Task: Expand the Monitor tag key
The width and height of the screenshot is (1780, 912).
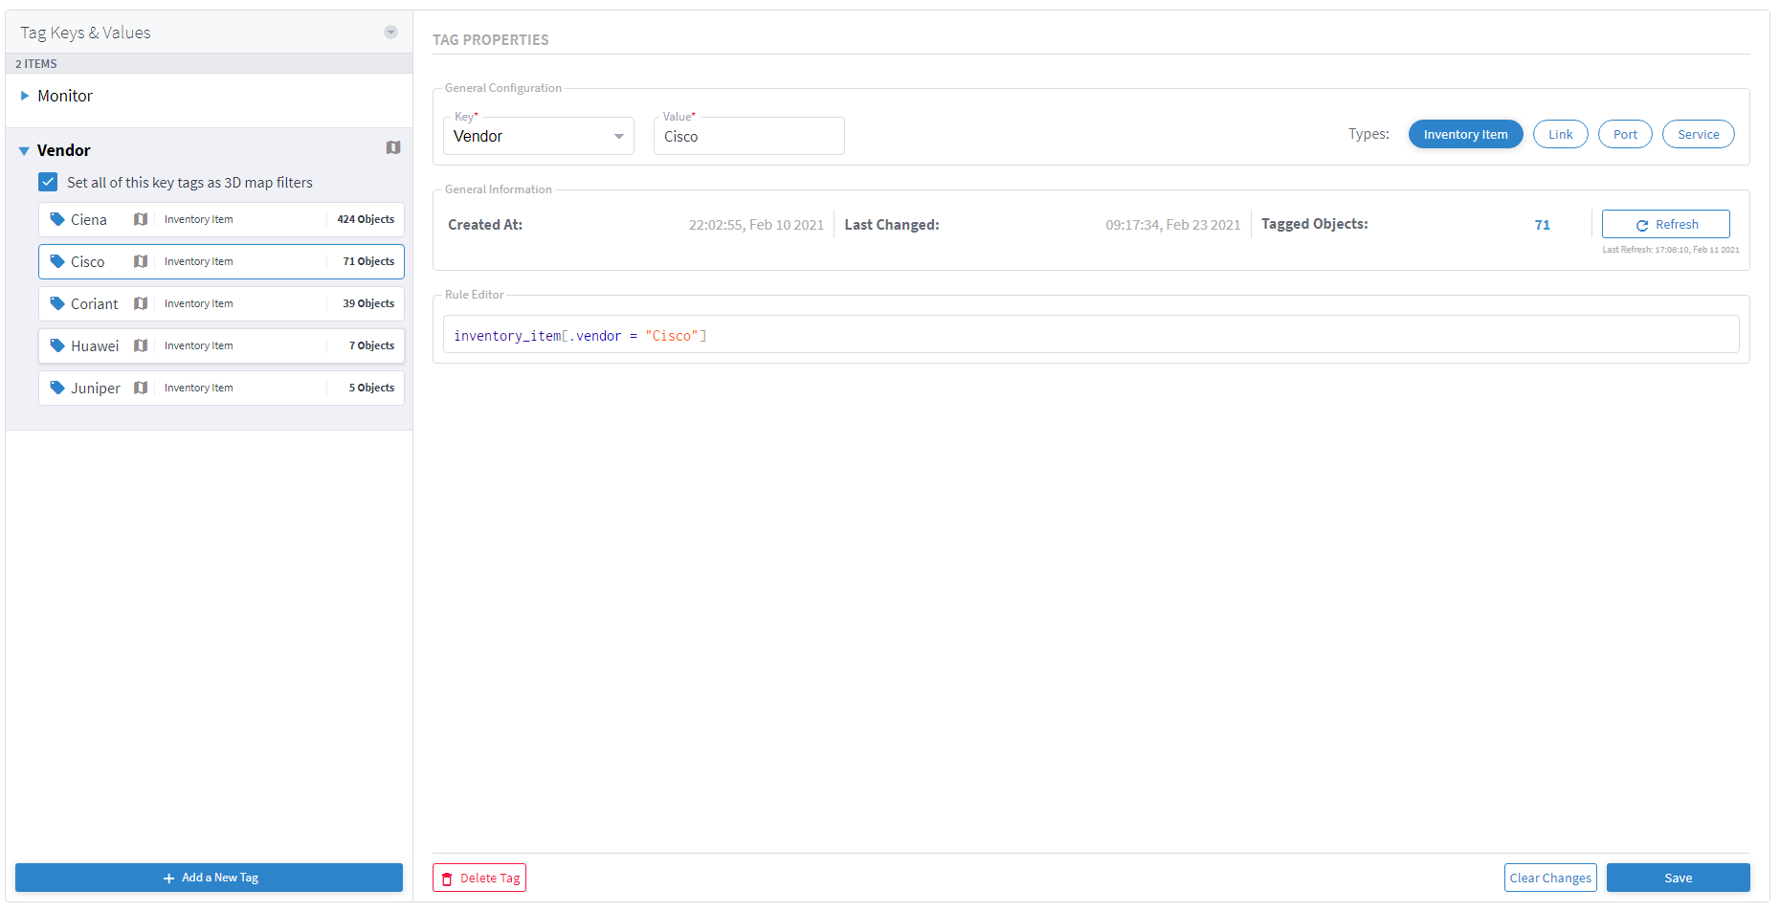Action: click(25, 95)
